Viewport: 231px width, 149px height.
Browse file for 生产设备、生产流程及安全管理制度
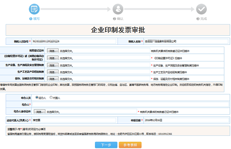pos(53,65)
